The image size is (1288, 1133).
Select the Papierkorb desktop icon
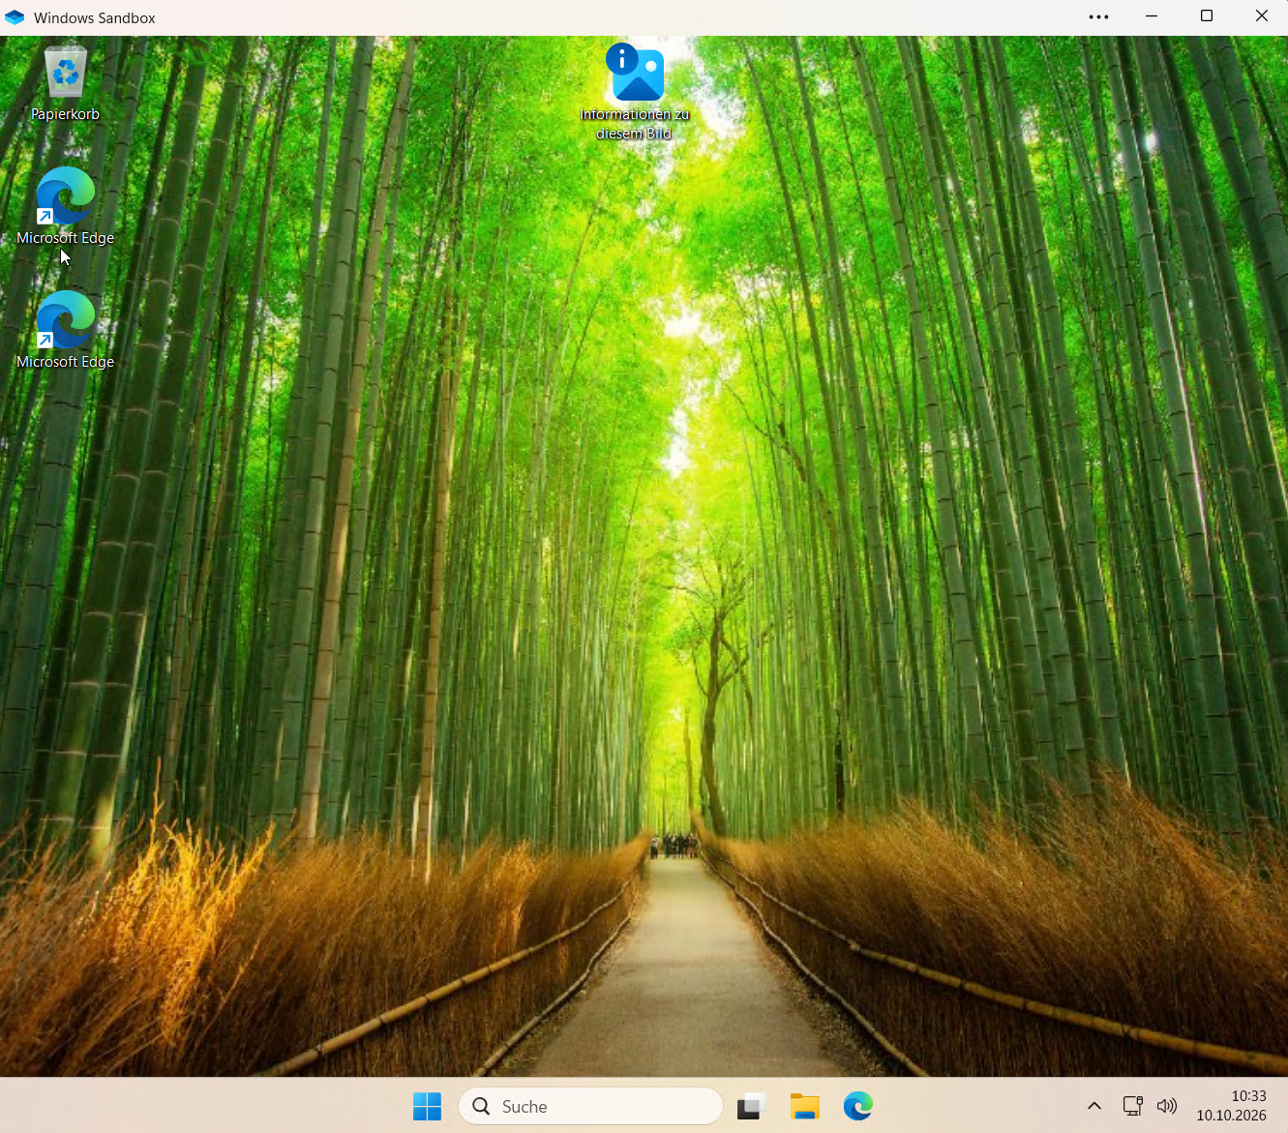tap(65, 83)
